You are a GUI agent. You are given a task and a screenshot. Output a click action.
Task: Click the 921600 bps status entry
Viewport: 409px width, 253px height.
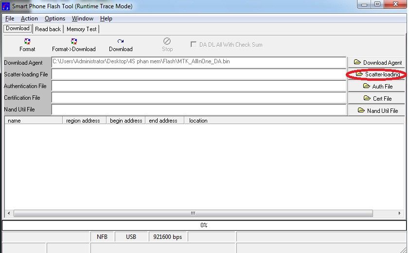tap(168, 237)
